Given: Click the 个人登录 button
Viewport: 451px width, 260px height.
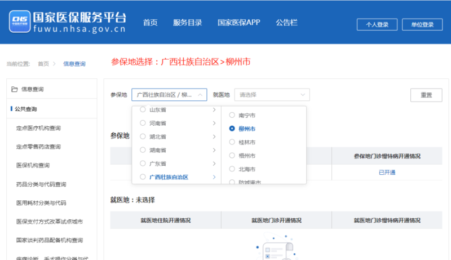Looking at the screenshot, I should tap(377, 25).
